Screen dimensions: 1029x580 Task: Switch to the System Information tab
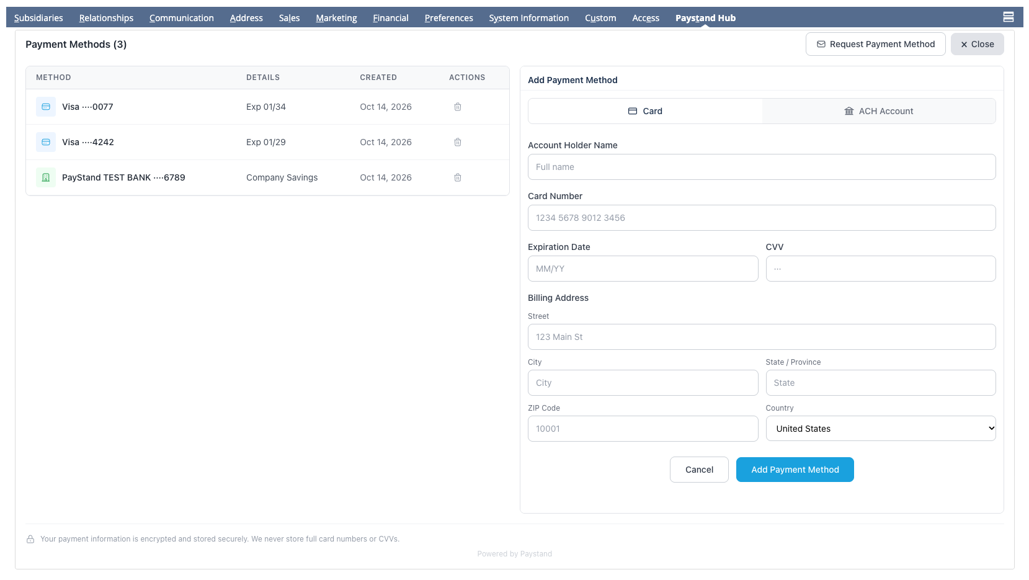pyautogui.click(x=529, y=18)
